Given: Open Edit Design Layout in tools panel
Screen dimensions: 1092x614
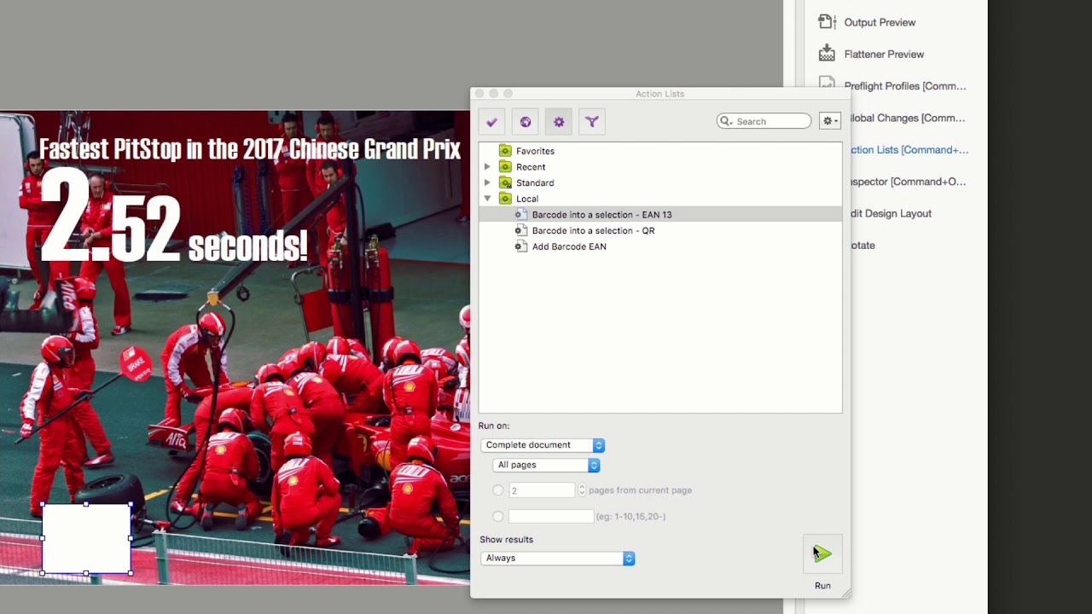Looking at the screenshot, I should (891, 213).
